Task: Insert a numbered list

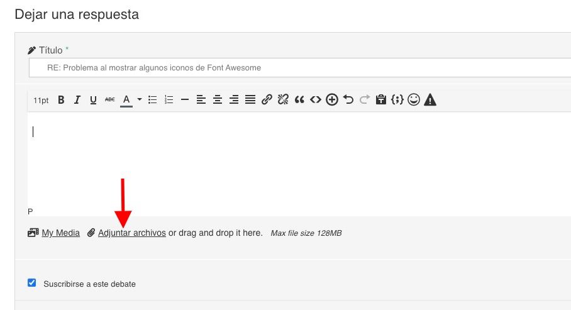Action: pyautogui.click(x=169, y=99)
